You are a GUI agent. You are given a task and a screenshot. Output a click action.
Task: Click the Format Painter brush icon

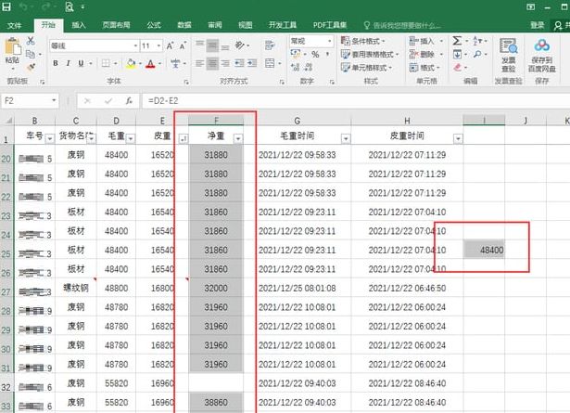point(31,67)
